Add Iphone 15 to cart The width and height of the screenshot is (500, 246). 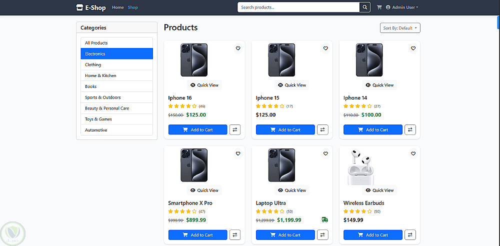(x=285, y=129)
